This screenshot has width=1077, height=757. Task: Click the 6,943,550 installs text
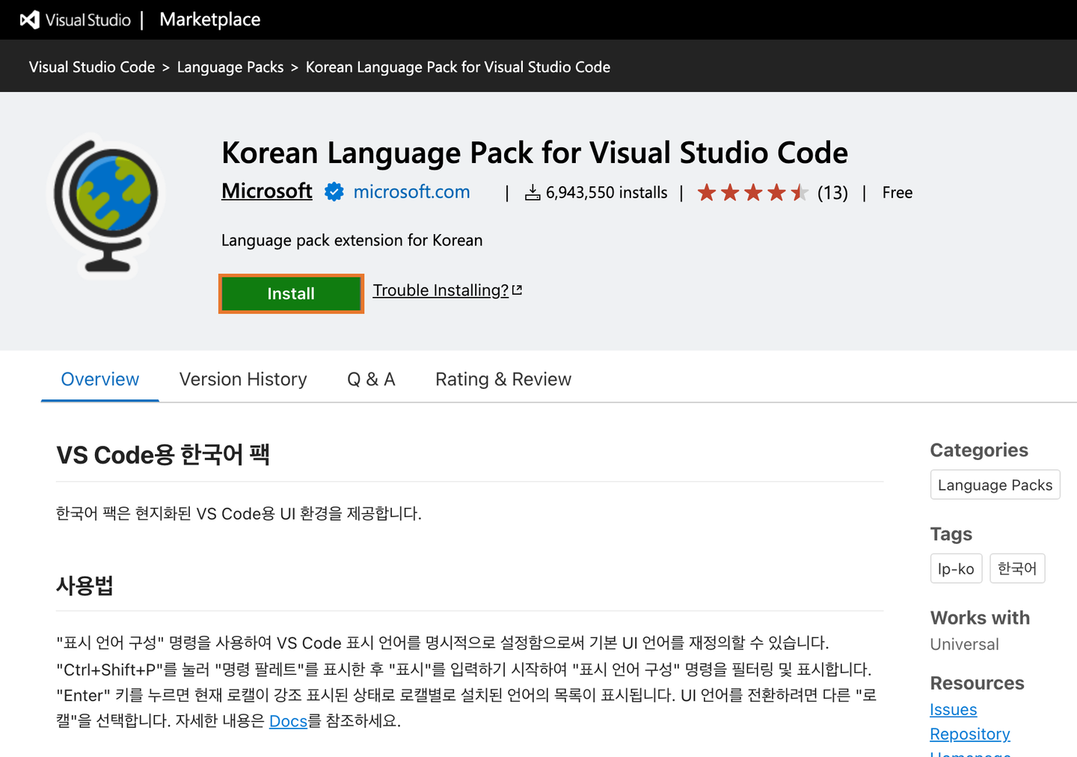tap(607, 192)
